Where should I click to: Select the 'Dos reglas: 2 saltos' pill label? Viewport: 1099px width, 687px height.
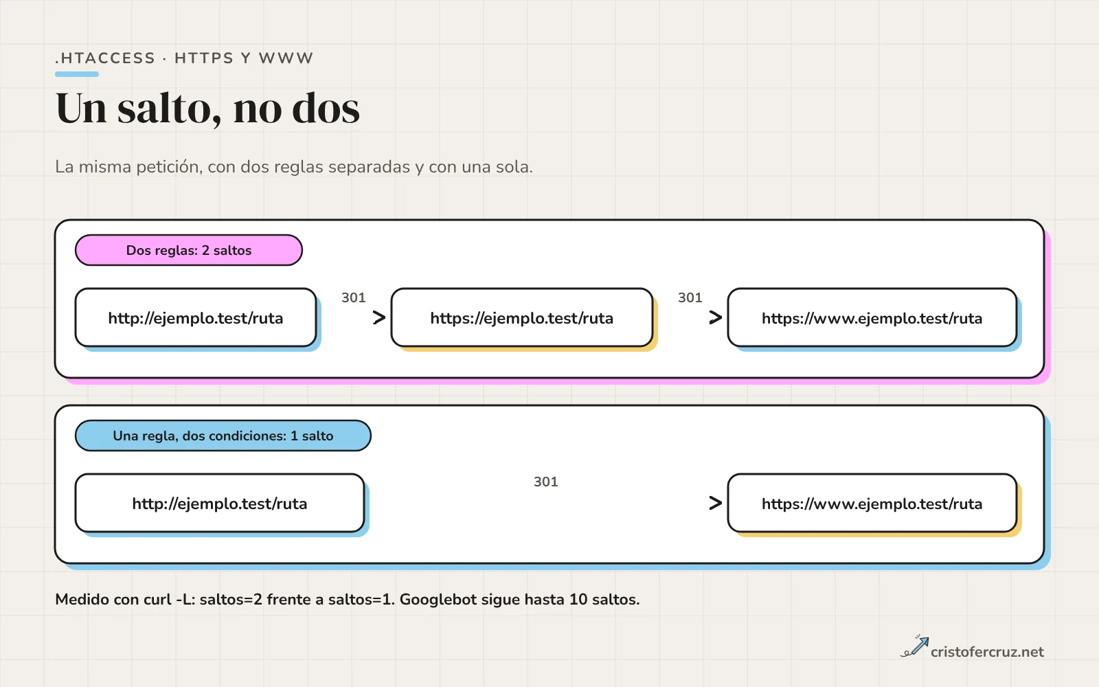point(189,250)
